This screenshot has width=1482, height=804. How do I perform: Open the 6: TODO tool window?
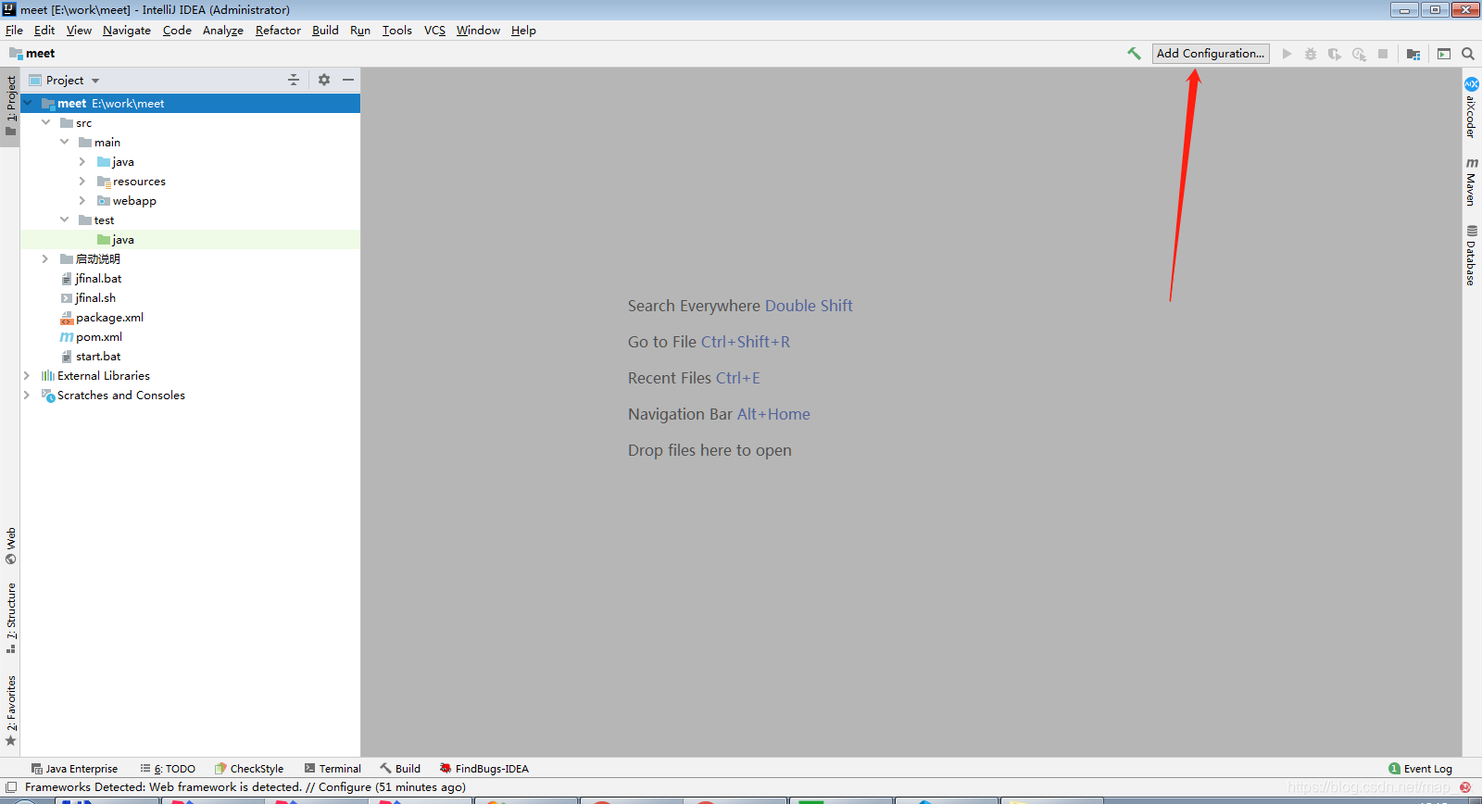click(x=168, y=769)
